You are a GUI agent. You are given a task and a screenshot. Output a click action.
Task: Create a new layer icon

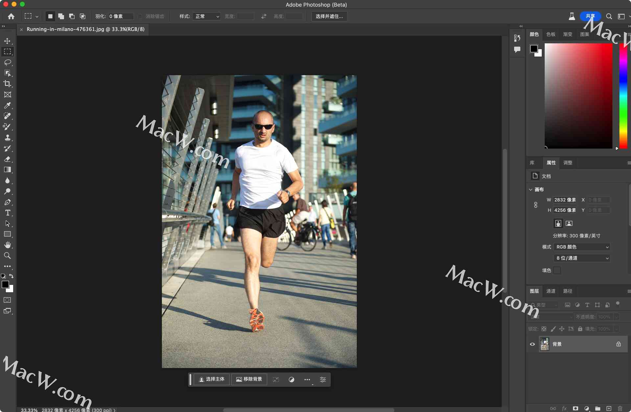click(x=609, y=408)
